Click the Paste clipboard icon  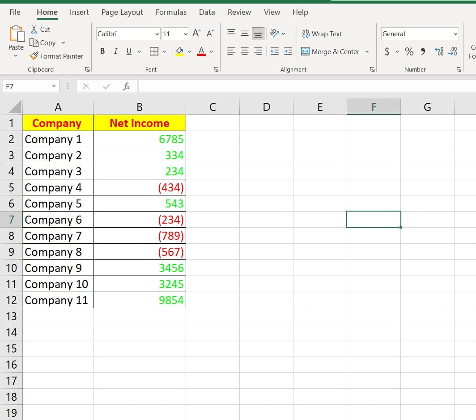click(x=16, y=34)
